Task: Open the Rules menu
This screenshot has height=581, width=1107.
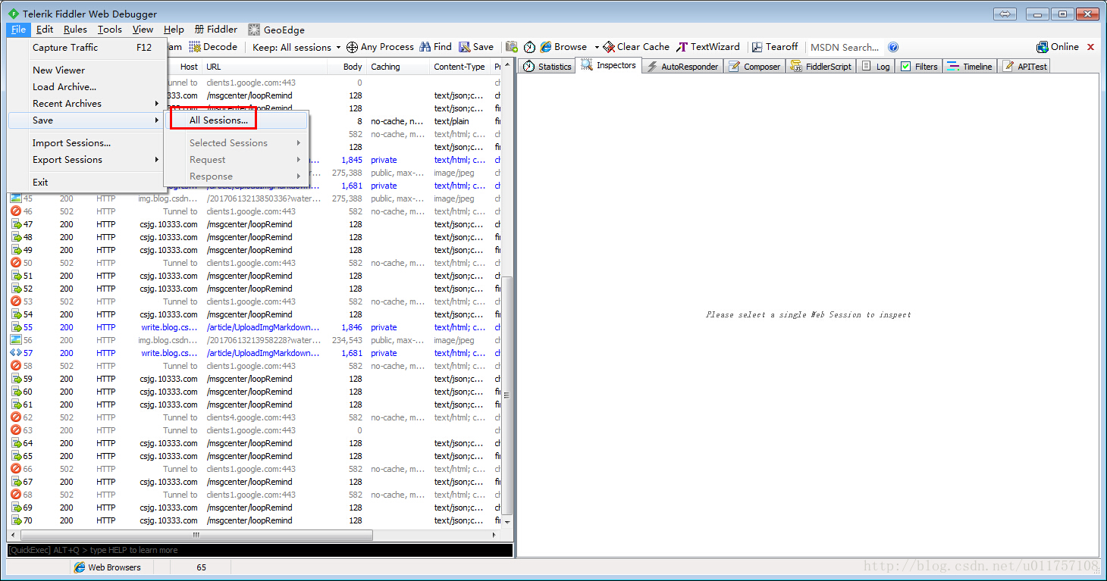Action: pos(75,30)
